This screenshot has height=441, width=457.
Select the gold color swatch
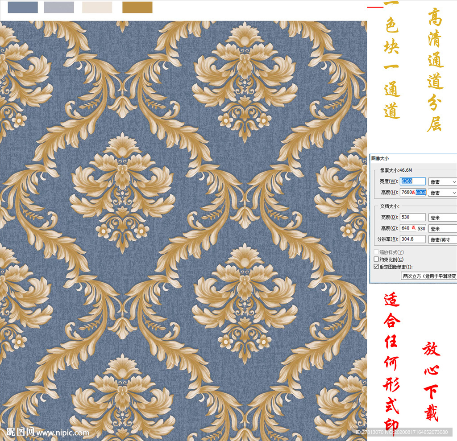[x=137, y=7]
